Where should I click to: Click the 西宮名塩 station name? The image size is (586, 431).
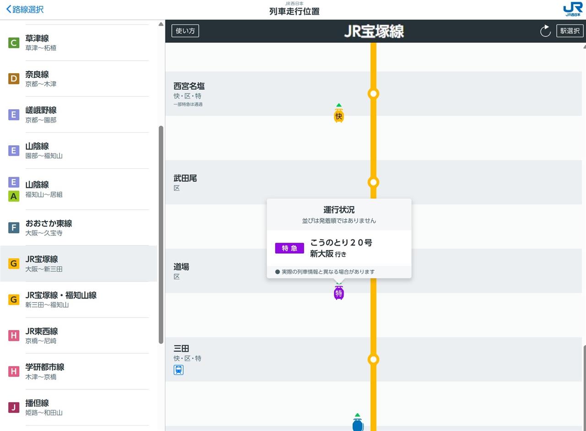(189, 86)
